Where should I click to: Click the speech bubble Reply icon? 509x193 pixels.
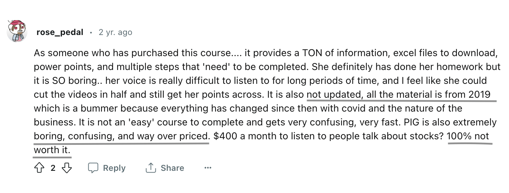click(x=93, y=168)
